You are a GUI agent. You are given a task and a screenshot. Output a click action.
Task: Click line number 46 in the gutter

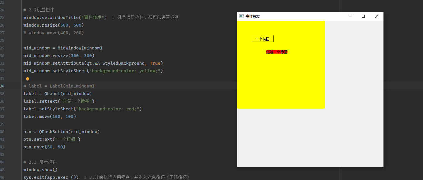(2, 177)
